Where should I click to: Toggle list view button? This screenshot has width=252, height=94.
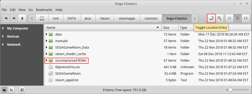coord(238,19)
